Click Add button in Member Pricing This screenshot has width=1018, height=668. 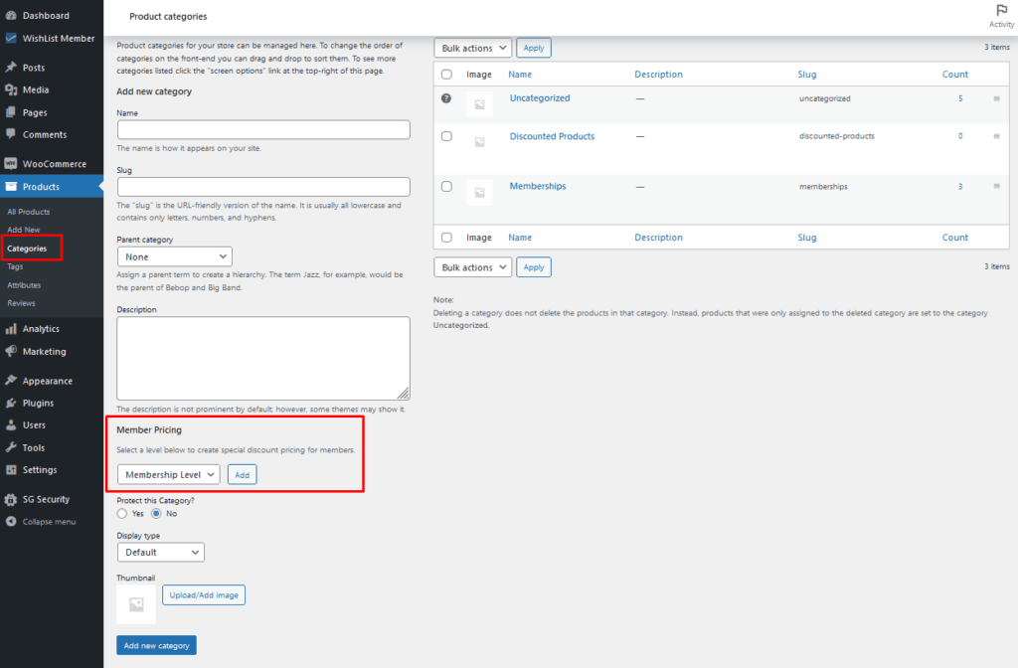[243, 474]
